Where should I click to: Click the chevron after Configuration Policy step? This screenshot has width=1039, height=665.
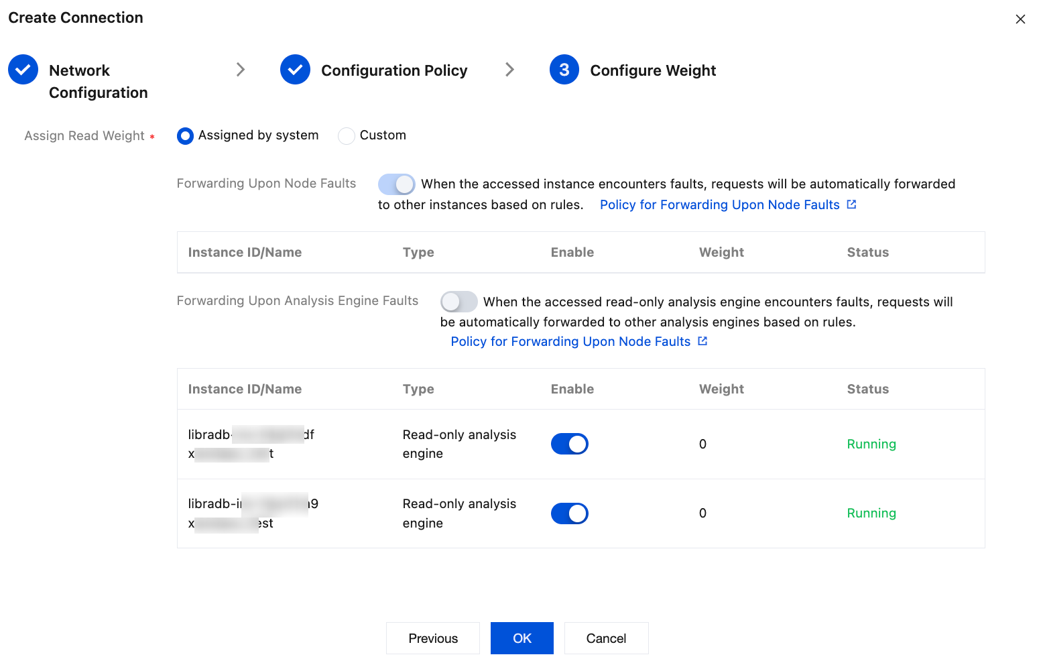pyautogui.click(x=509, y=70)
